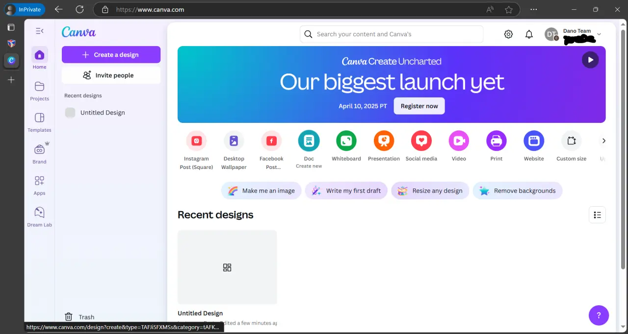Open the Projects folder

tap(40, 91)
